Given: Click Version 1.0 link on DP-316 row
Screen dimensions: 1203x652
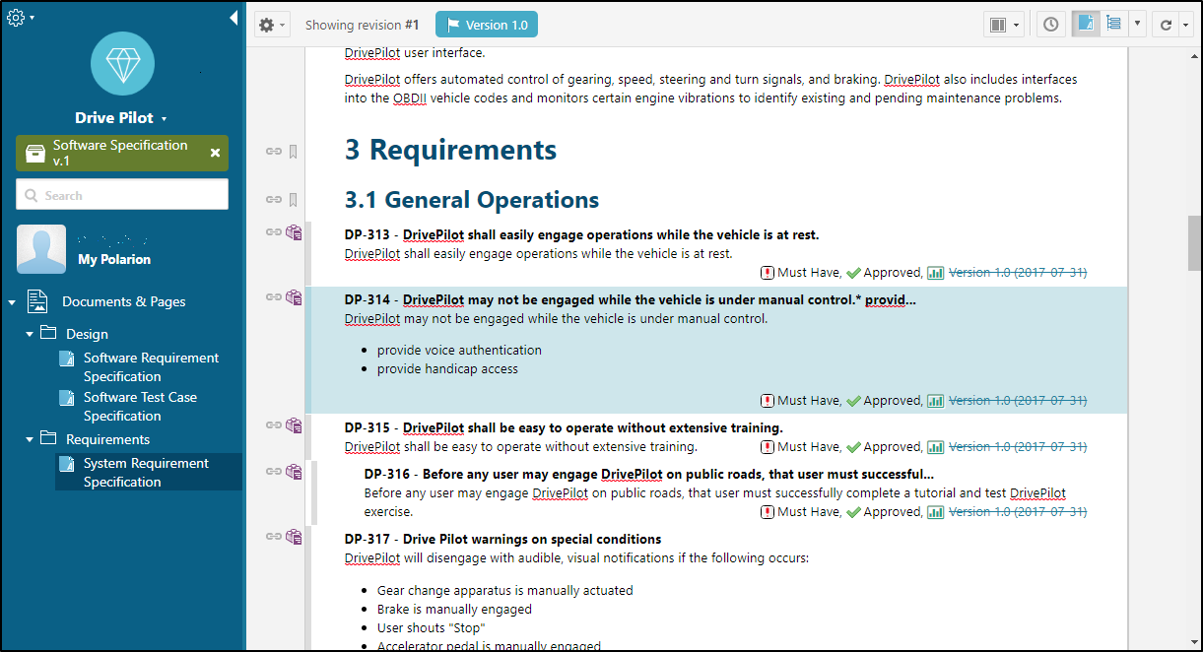Looking at the screenshot, I should pos(1018,512).
